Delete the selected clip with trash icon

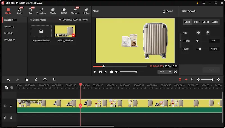pyautogui.click(x=26, y=80)
